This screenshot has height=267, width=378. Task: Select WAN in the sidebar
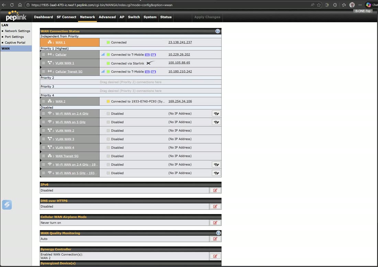(16, 48)
